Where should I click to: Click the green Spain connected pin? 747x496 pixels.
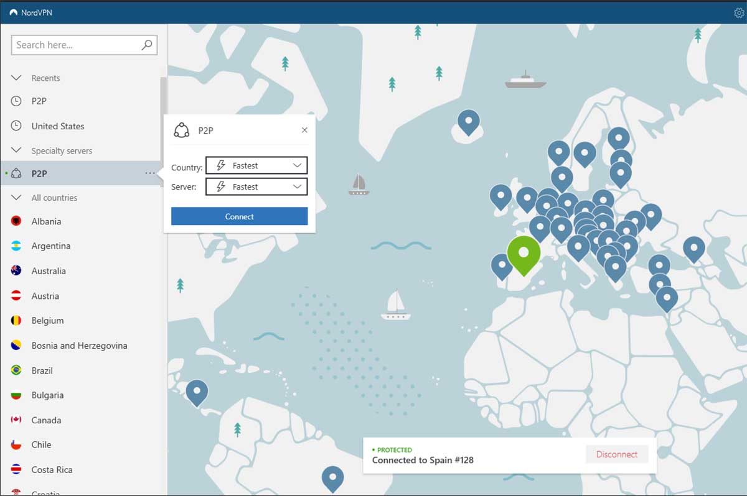524,255
